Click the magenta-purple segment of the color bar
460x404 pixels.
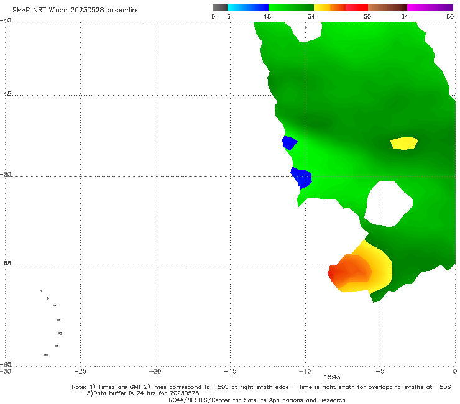(x=430, y=7)
